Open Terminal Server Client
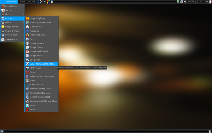Image resolution: width=212 pixels, height=133 pixels. point(42,97)
